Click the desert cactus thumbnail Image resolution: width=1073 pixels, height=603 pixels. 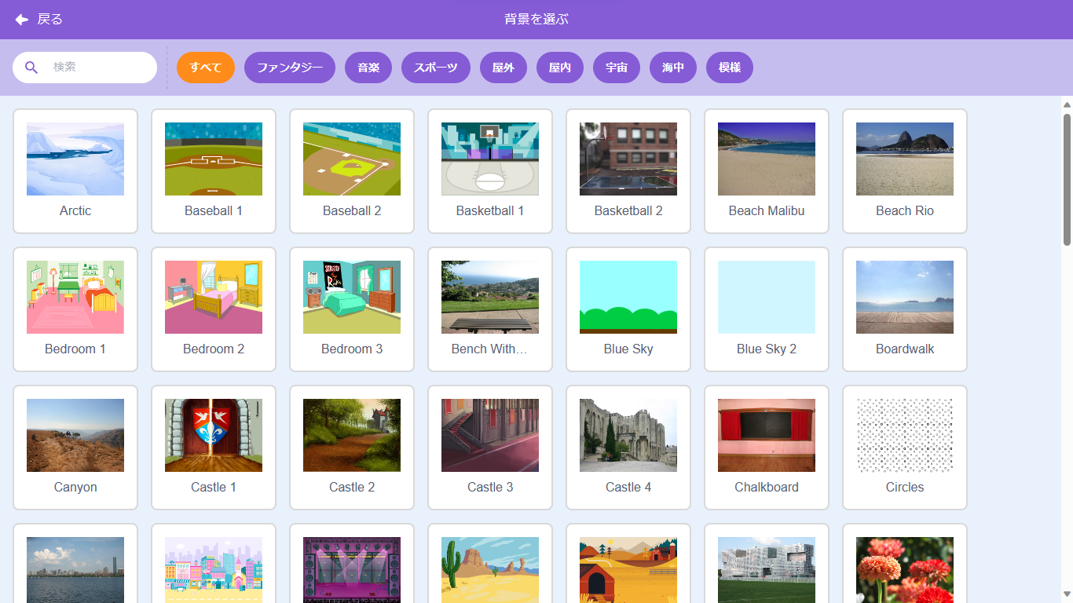coord(490,570)
